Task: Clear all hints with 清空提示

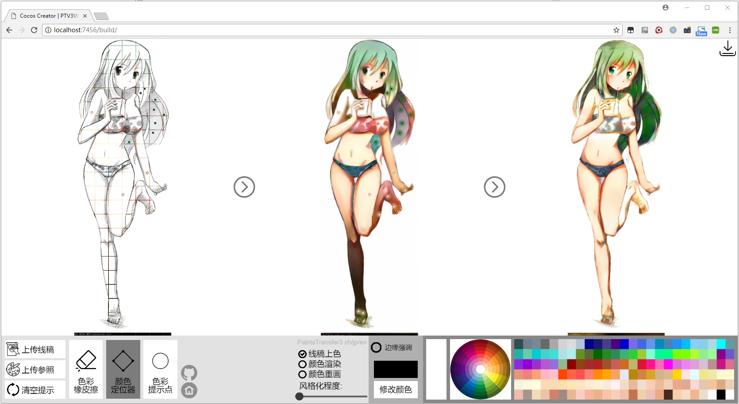Action: 35,390
